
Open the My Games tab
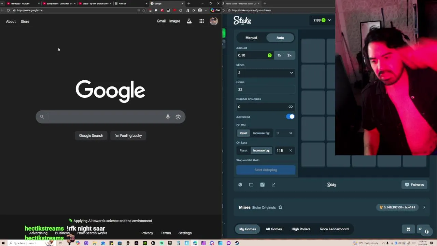point(248,229)
